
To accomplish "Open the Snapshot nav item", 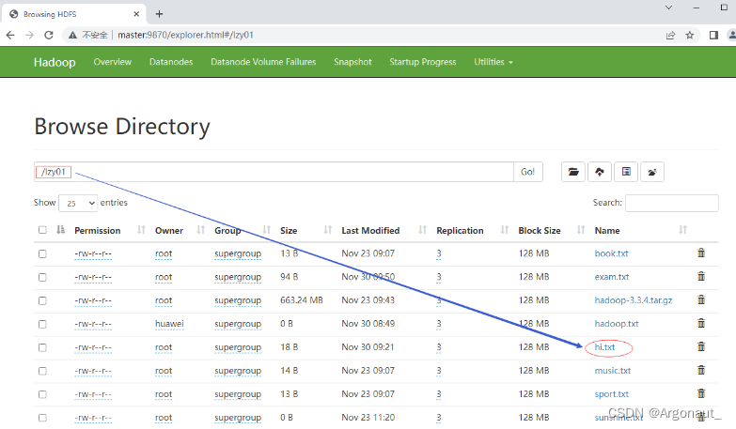I will click(x=352, y=62).
